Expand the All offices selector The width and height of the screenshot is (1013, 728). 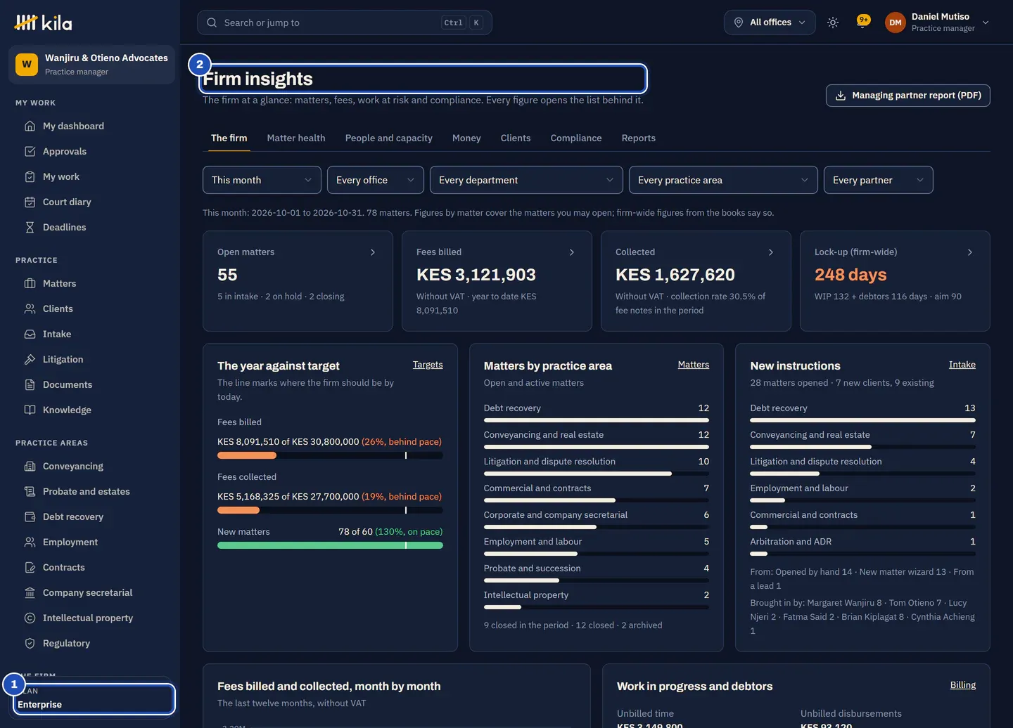click(770, 22)
